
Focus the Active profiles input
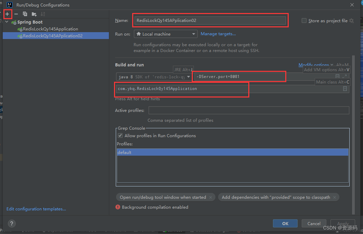[x=249, y=110]
